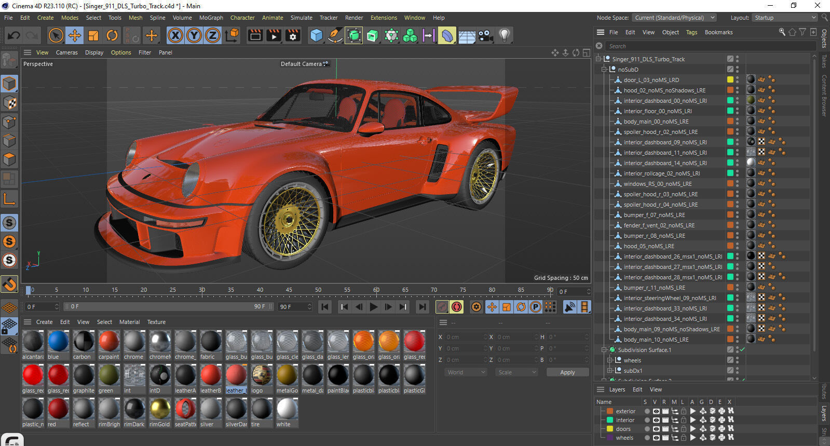The image size is (830, 446).
Task: Open the Render menu
Action: [x=354, y=18]
